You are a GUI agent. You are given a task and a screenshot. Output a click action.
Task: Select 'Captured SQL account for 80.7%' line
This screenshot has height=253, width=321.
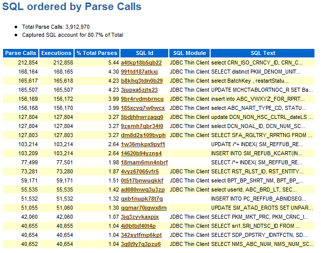[x=73, y=35]
